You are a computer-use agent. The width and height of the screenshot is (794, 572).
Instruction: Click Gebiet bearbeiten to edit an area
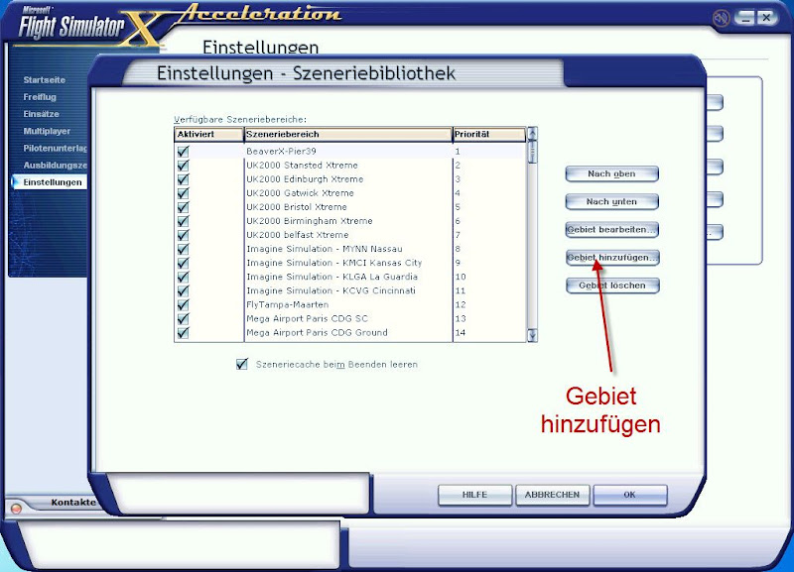pyautogui.click(x=610, y=230)
